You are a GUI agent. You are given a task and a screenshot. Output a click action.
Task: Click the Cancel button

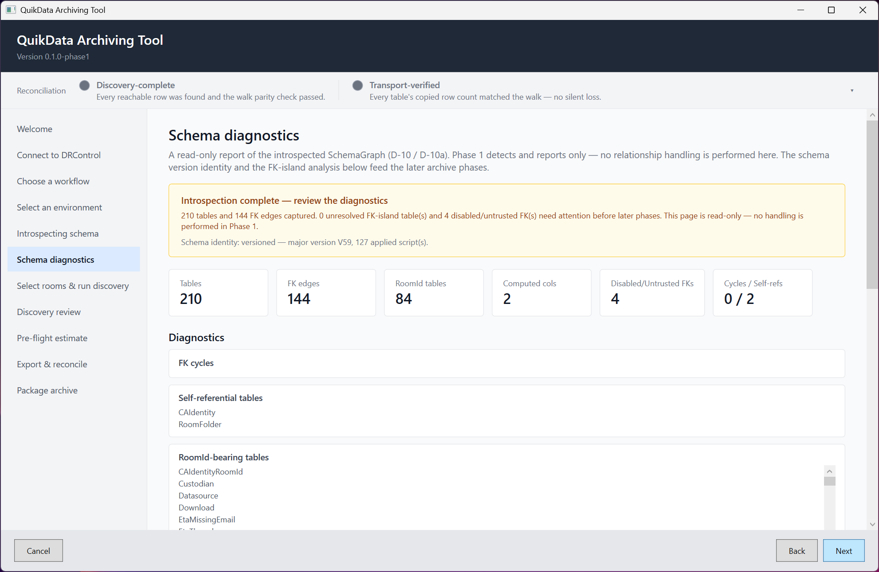(39, 551)
